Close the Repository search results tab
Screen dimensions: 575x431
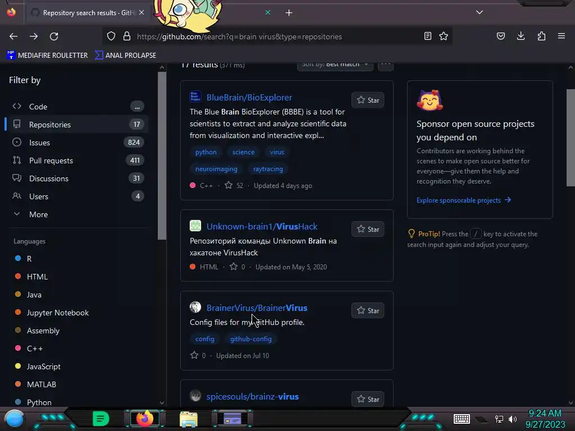(x=142, y=12)
